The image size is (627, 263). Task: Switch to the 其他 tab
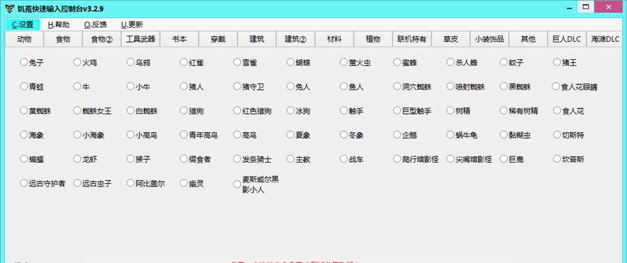pos(529,39)
